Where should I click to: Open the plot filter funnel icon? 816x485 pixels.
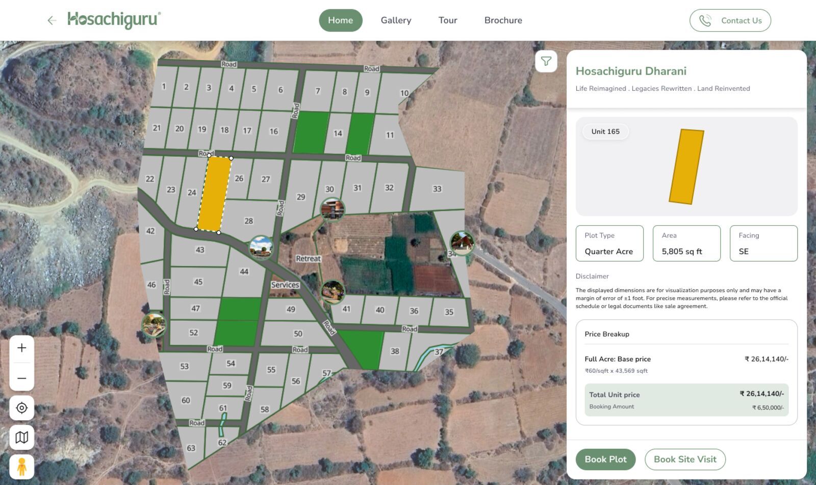point(546,61)
